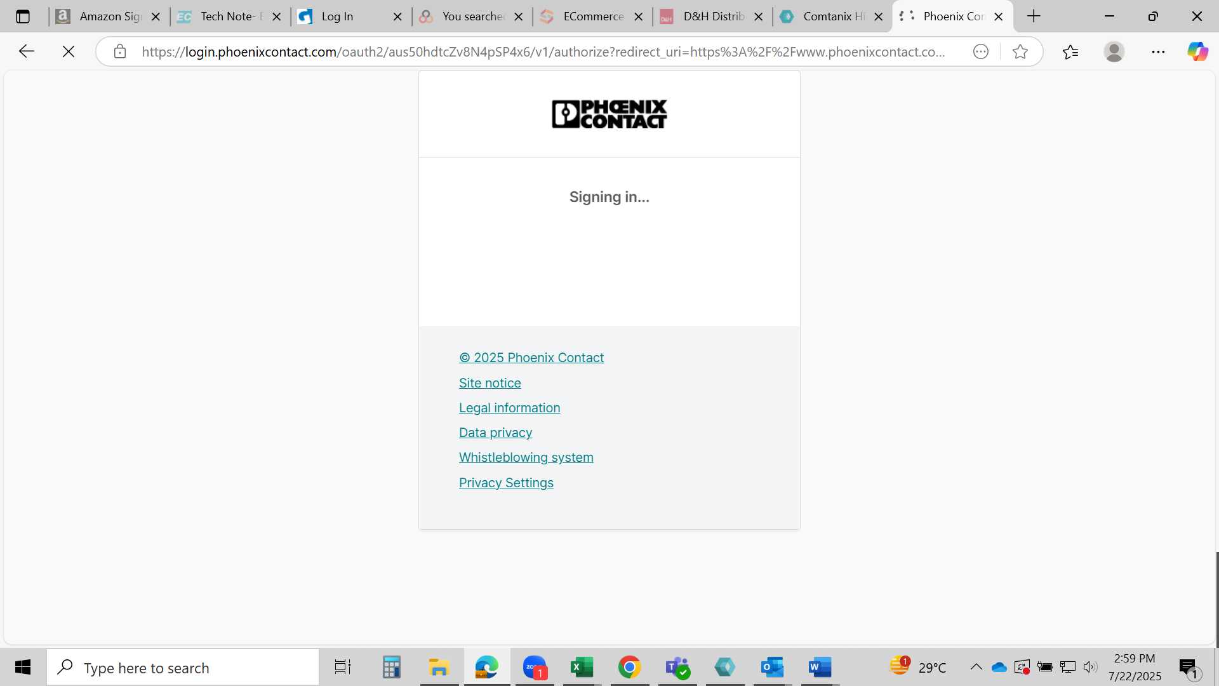Click the page vertical scrollbar
Viewport: 1219px width, 686px height.
coord(1216,599)
